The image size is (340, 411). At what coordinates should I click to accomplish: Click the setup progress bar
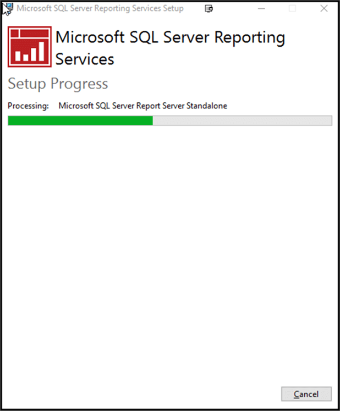(170, 120)
